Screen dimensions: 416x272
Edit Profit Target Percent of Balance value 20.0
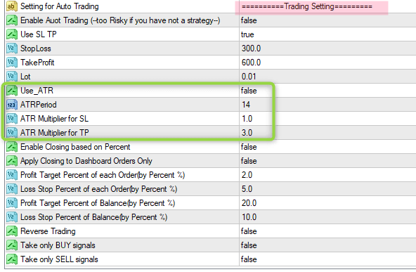tap(249, 203)
